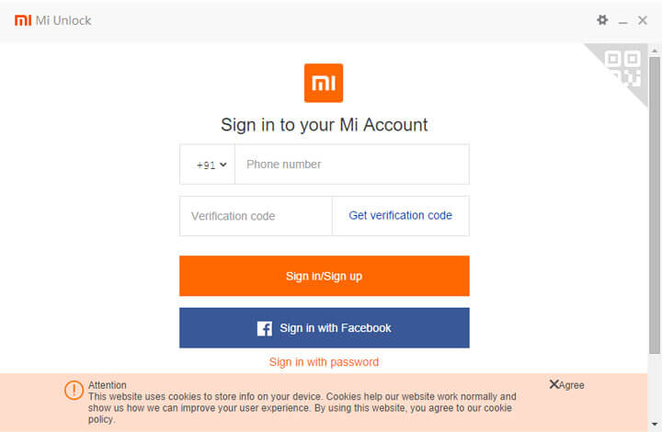Request code via Get verification code

click(x=400, y=216)
